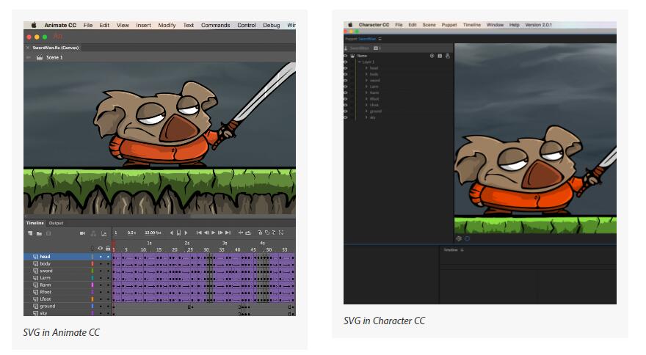Open the Window menu in Character CC
Screen dimensions: 646x355
[x=495, y=25]
